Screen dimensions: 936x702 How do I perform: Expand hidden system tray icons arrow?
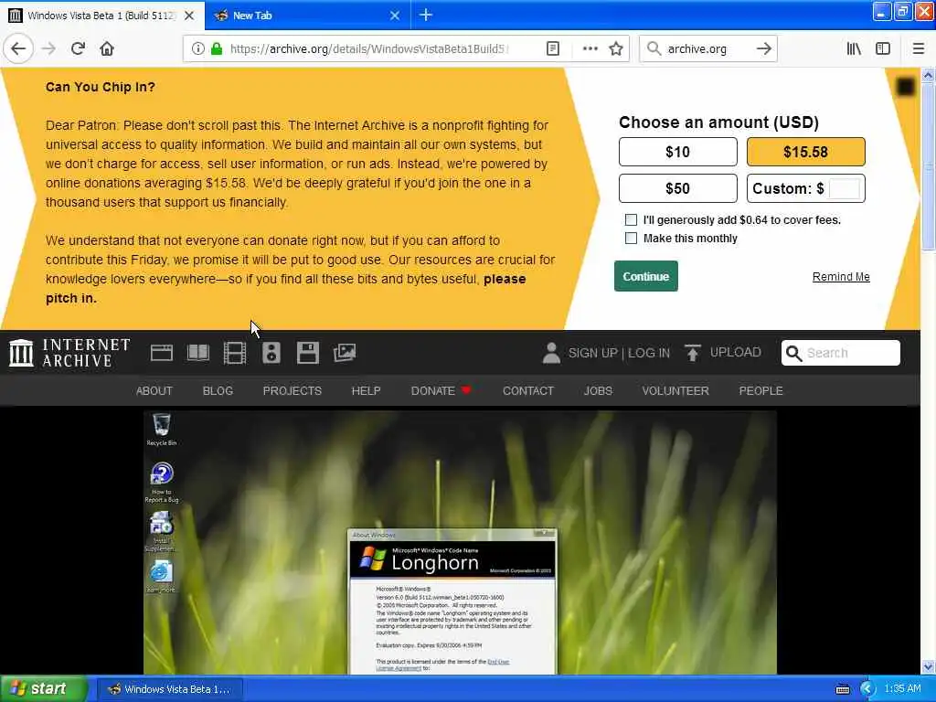tap(867, 689)
